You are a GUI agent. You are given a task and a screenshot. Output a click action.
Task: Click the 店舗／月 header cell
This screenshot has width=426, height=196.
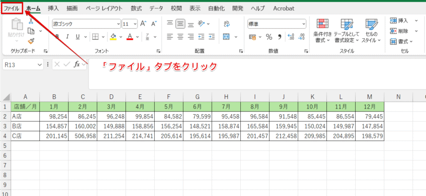pyautogui.click(x=25, y=106)
